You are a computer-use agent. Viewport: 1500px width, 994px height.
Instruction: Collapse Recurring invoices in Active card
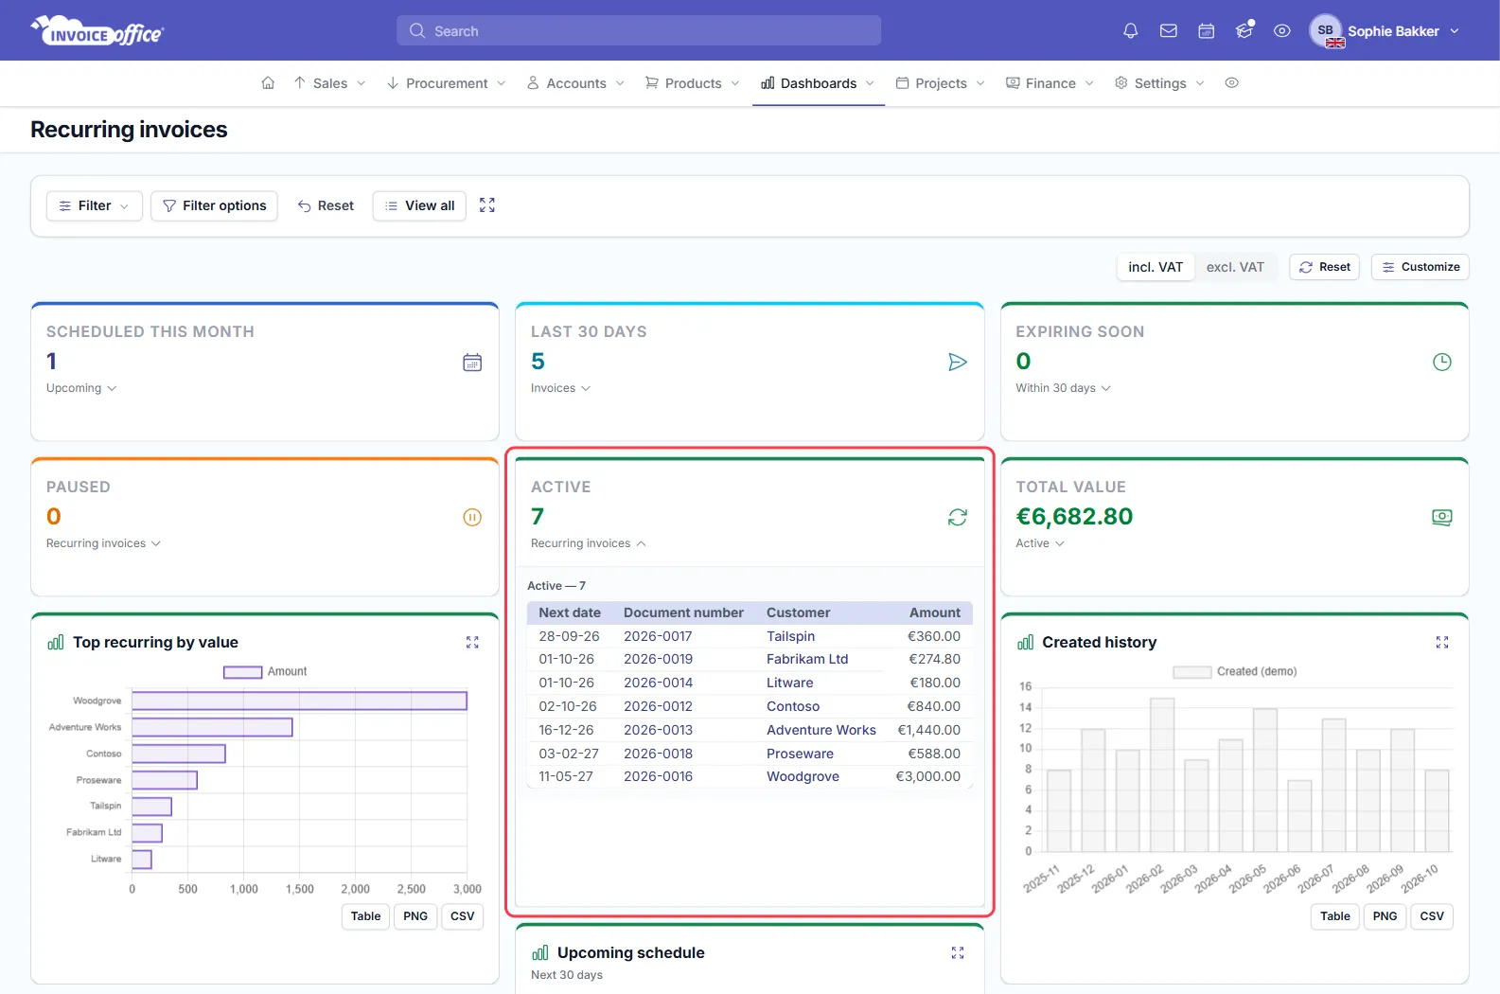click(x=588, y=543)
